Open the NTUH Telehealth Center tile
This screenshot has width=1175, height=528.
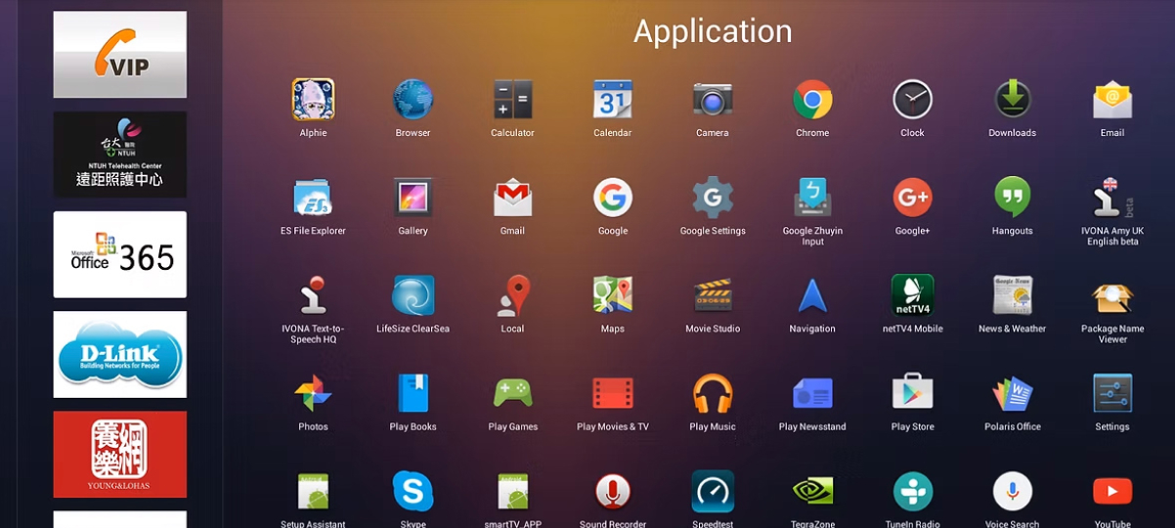click(x=119, y=154)
